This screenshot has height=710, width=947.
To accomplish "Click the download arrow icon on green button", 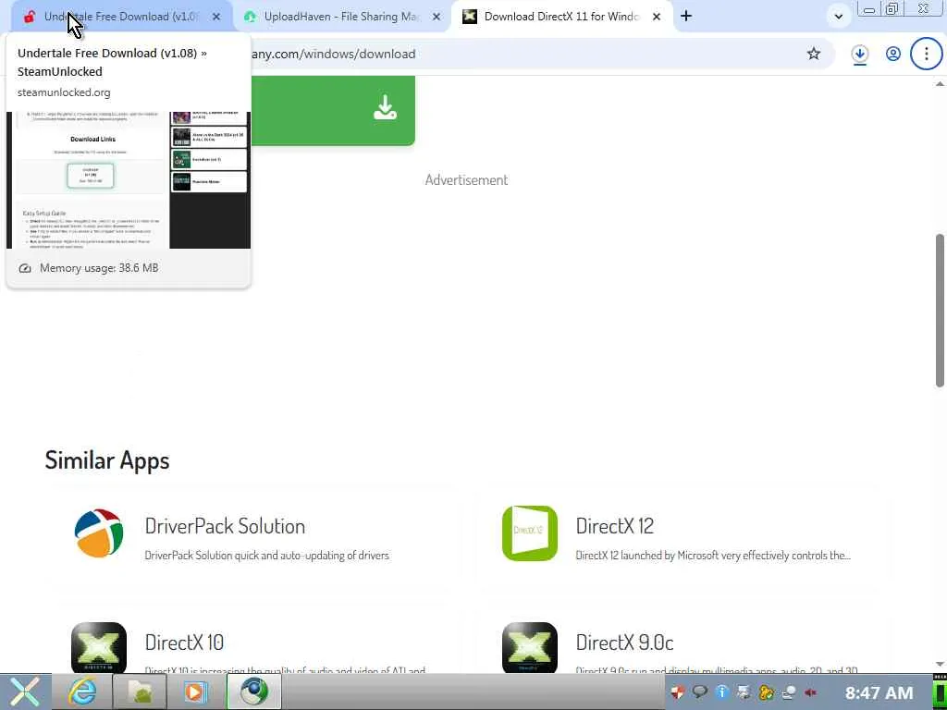I will coord(385,107).
